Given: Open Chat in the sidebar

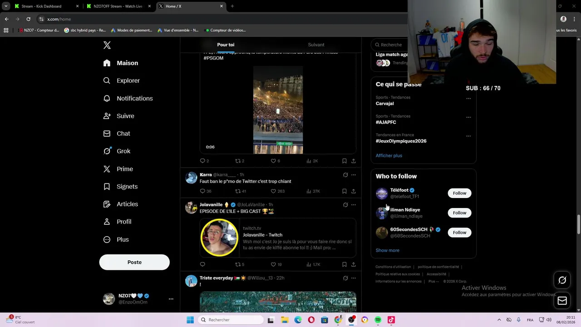Looking at the screenshot, I should (x=117, y=134).
